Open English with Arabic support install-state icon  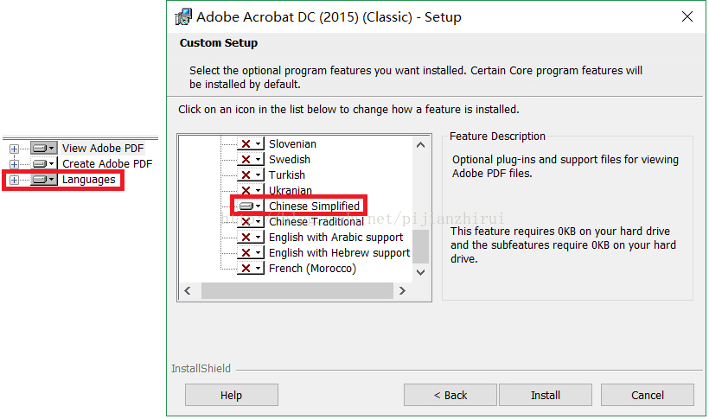pos(250,238)
